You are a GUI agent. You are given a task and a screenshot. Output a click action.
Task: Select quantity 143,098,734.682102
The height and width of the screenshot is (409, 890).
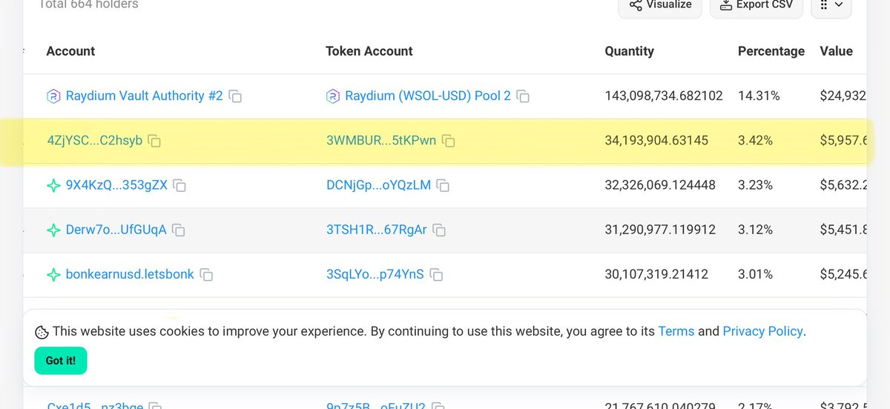coord(664,96)
